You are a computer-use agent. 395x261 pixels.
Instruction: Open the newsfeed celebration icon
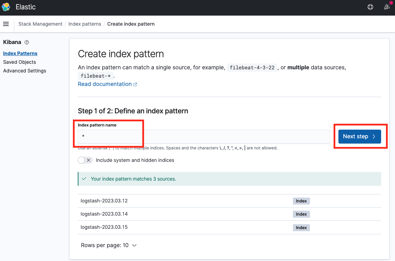pos(387,7)
